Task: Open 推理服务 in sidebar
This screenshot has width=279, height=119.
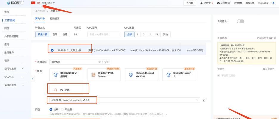Action: (x=9, y=52)
